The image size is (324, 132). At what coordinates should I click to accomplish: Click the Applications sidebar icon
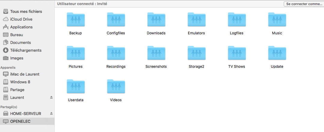(6, 27)
